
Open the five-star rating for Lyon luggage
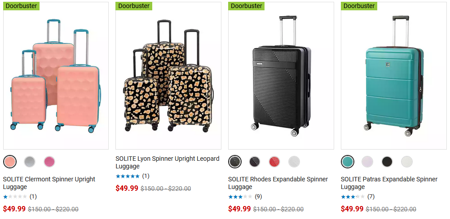click(x=132, y=176)
